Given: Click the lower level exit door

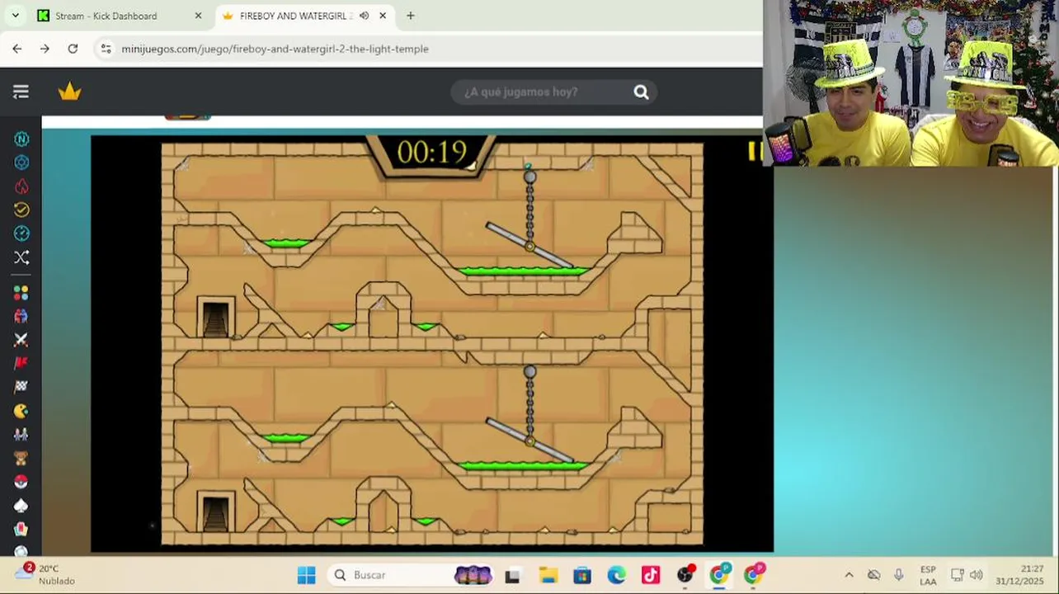Looking at the screenshot, I should 216,512.
